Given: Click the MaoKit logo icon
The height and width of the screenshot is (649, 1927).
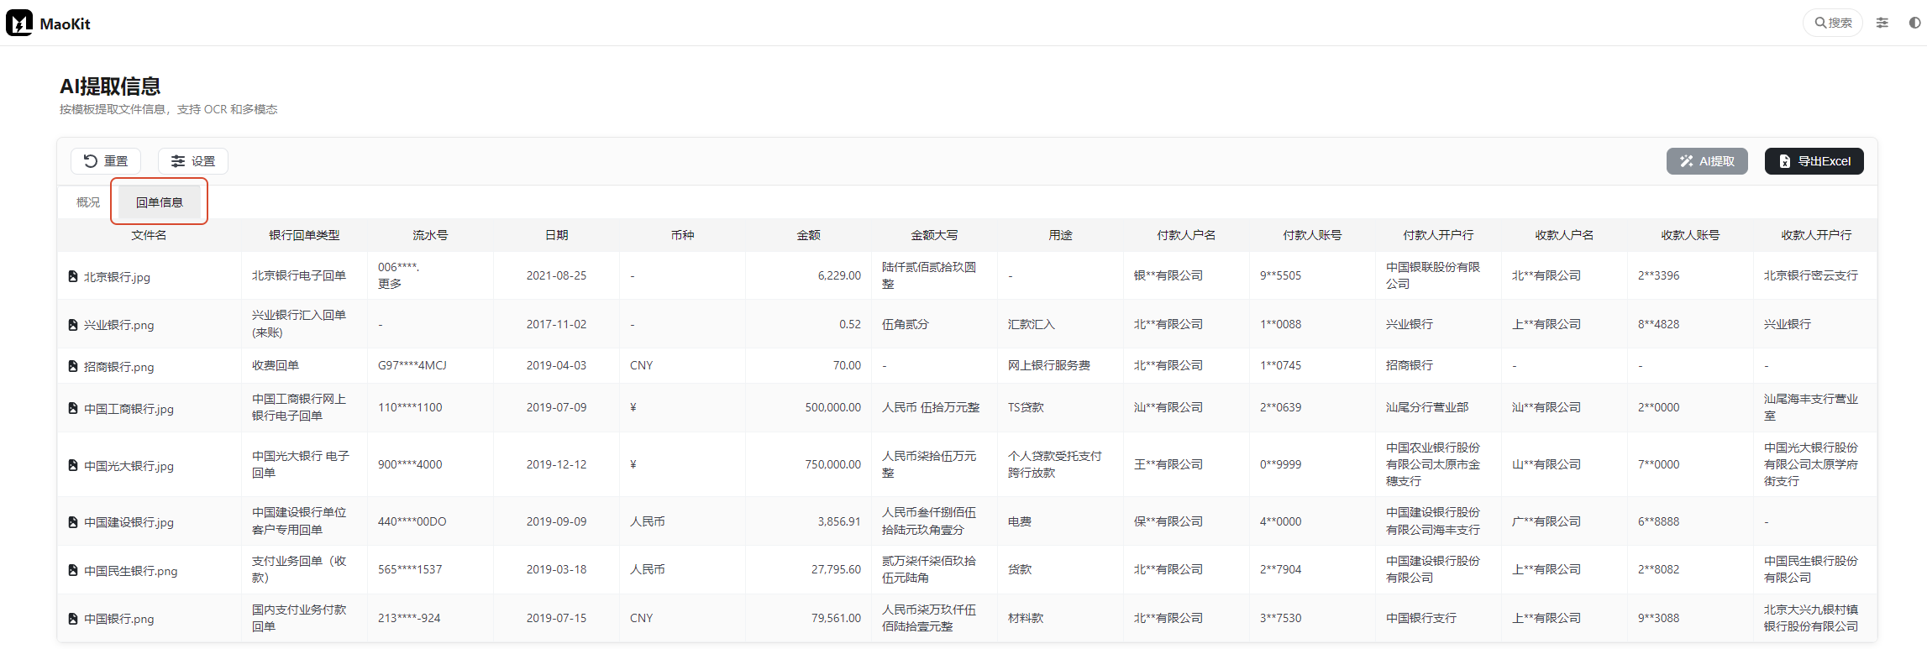Looking at the screenshot, I should pos(19,23).
